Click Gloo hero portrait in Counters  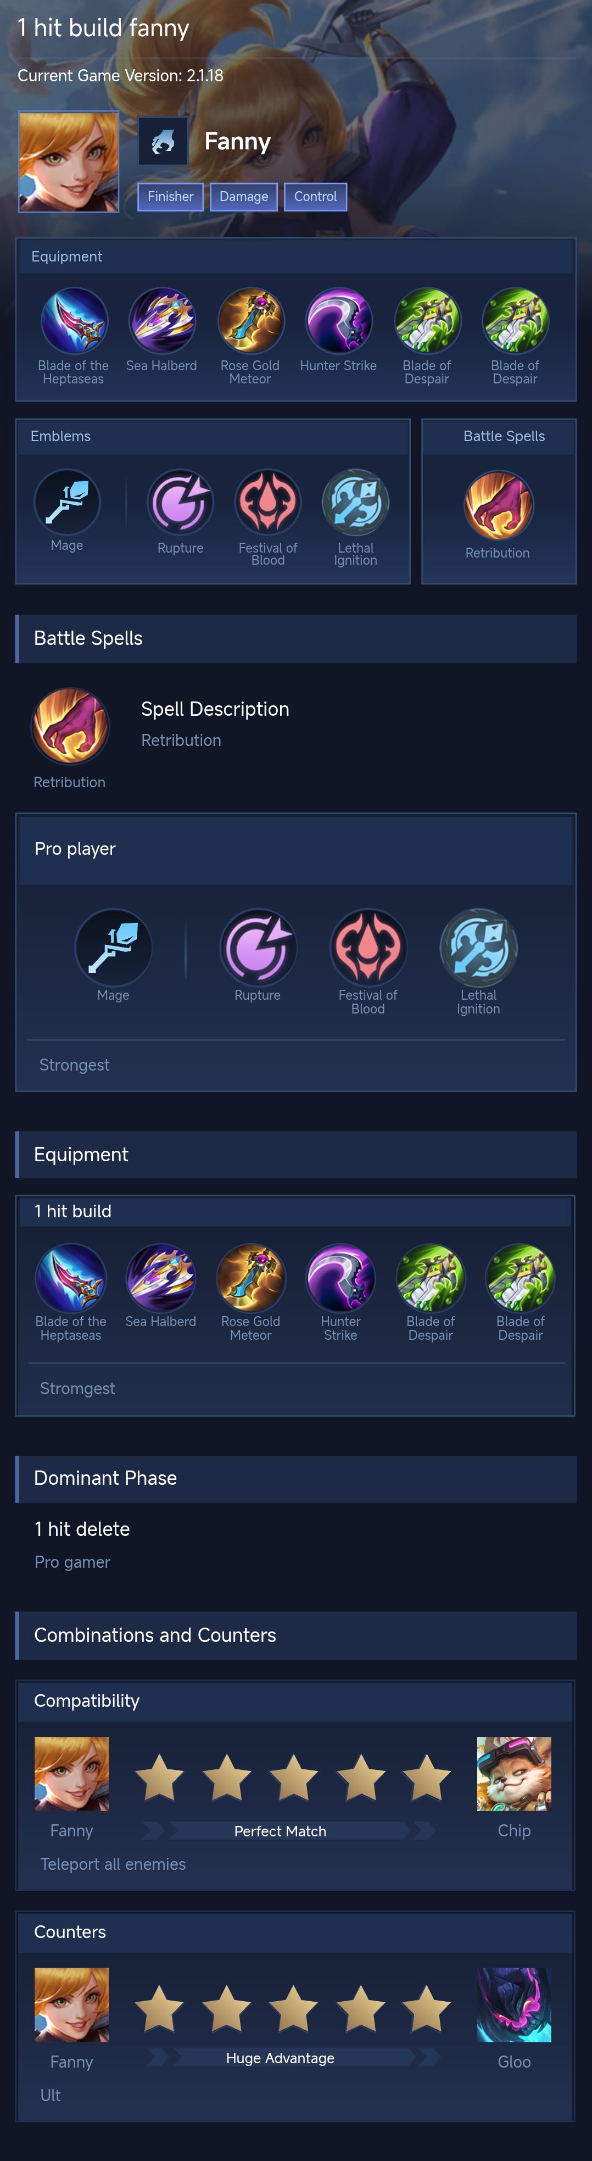(514, 2004)
